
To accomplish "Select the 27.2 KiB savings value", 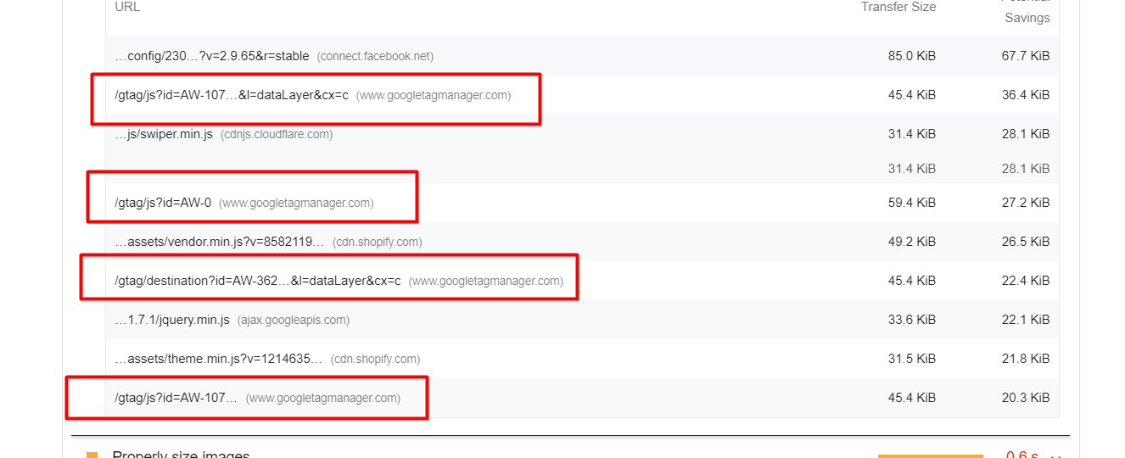I will point(1026,203).
